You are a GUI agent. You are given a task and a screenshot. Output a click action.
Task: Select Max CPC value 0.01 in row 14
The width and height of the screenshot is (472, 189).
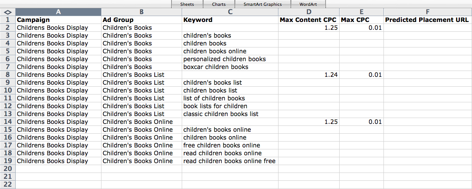[x=362, y=122]
